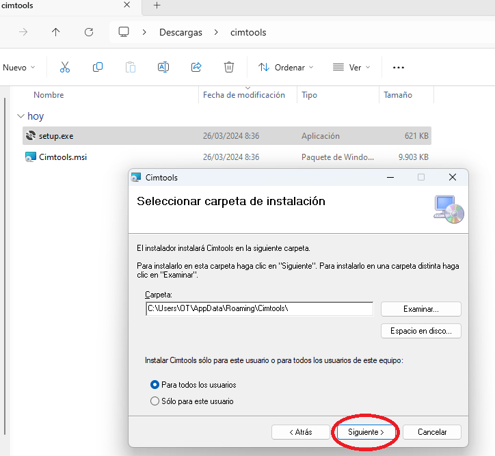Viewport: 495px width, 456px height.
Task: Click the 621 KB size of setup.exe
Action: pyautogui.click(x=416, y=135)
